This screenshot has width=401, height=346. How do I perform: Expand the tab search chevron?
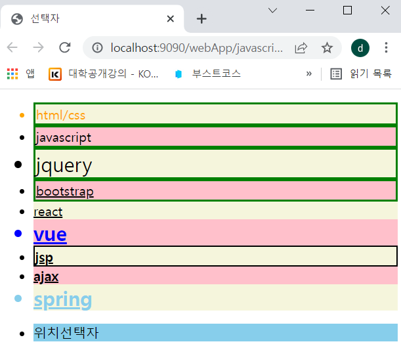[x=272, y=11]
